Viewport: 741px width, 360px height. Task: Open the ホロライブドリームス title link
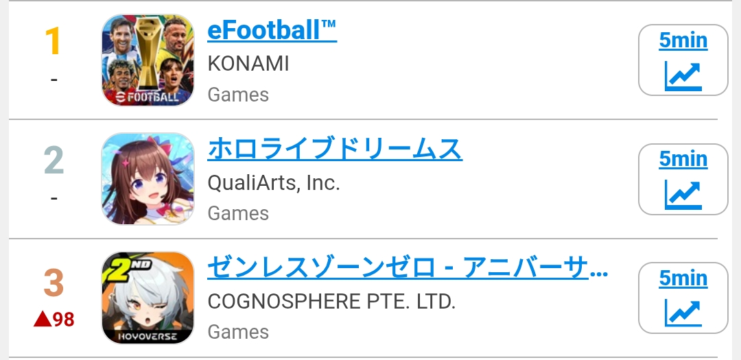tap(335, 149)
